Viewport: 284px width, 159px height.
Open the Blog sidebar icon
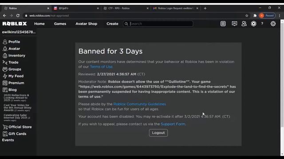[5, 90]
